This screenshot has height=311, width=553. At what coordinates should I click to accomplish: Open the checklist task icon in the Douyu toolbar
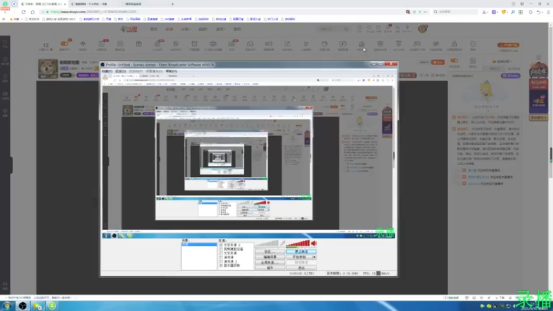[x=102, y=44]
